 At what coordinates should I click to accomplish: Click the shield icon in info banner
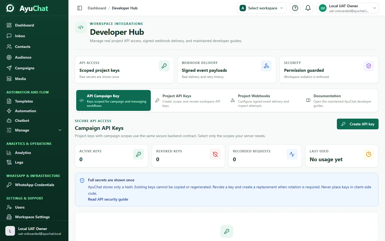tap(82, 180)
